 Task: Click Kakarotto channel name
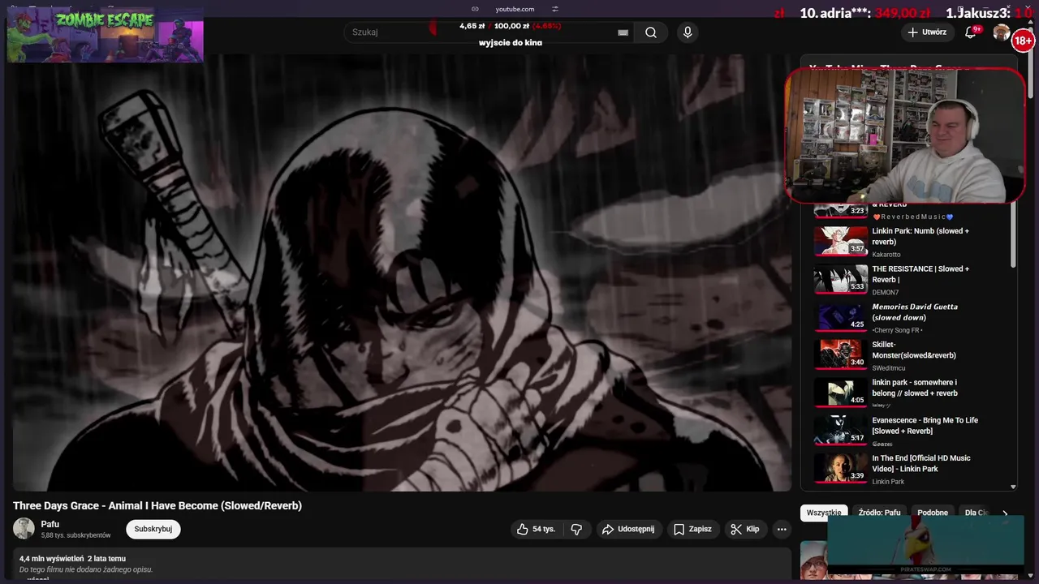pyautogui.click(x=886, y=255)
